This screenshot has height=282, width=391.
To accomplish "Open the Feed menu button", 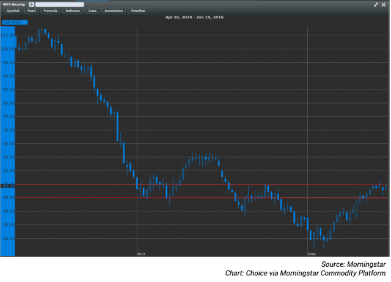I will pos(31,11).
